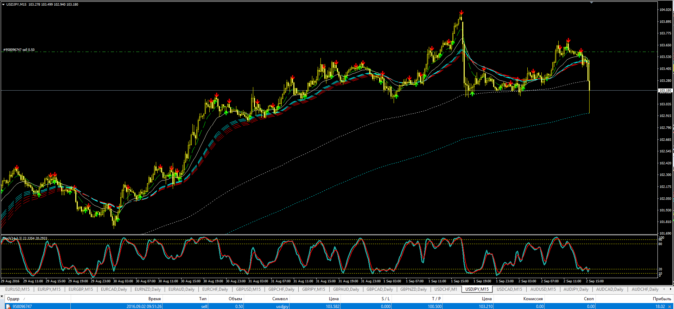This screenshot has width=674, height=309.
Task: Sort orders by the Символ column header
Action: click(266, 299)
